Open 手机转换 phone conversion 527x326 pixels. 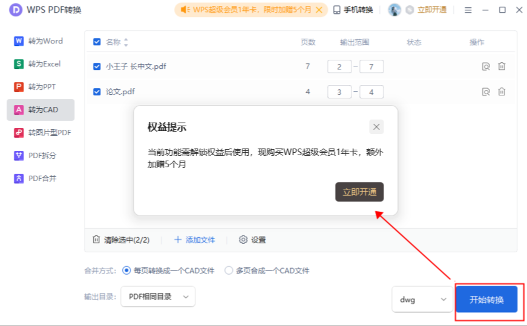(353, 10)
